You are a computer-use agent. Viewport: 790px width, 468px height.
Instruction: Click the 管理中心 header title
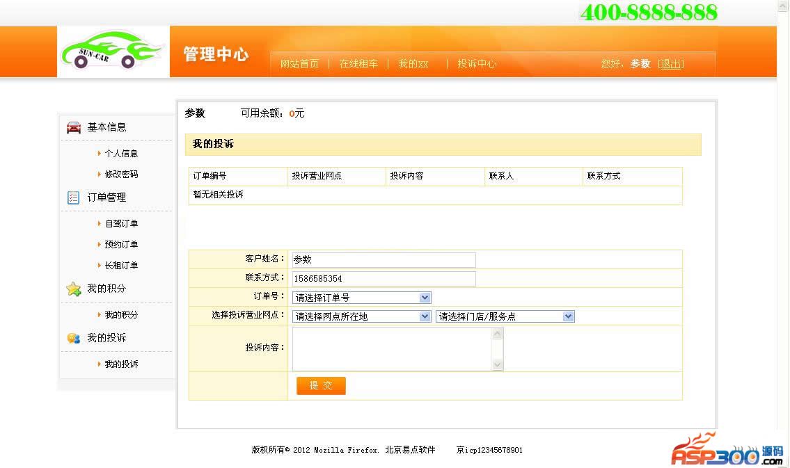[216, 54]
